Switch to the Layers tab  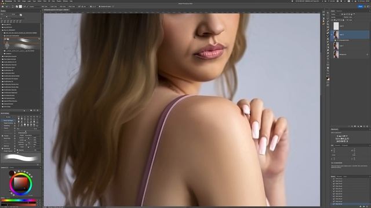click(x=333, y=11)
